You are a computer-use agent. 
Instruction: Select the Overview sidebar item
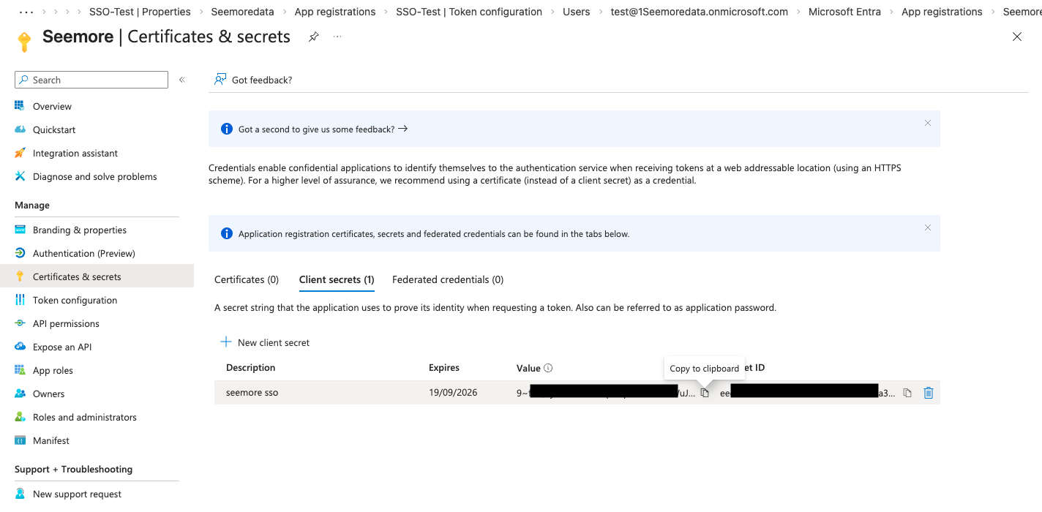coord(52,106)
